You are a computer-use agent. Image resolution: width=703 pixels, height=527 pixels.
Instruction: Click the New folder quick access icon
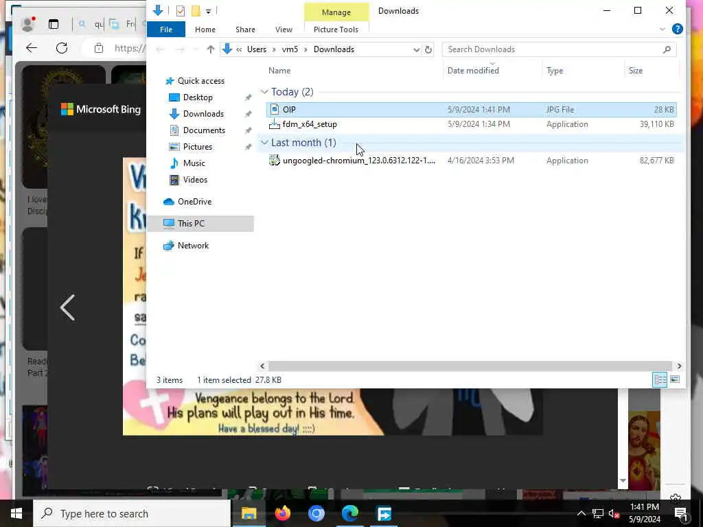[196, 11]
